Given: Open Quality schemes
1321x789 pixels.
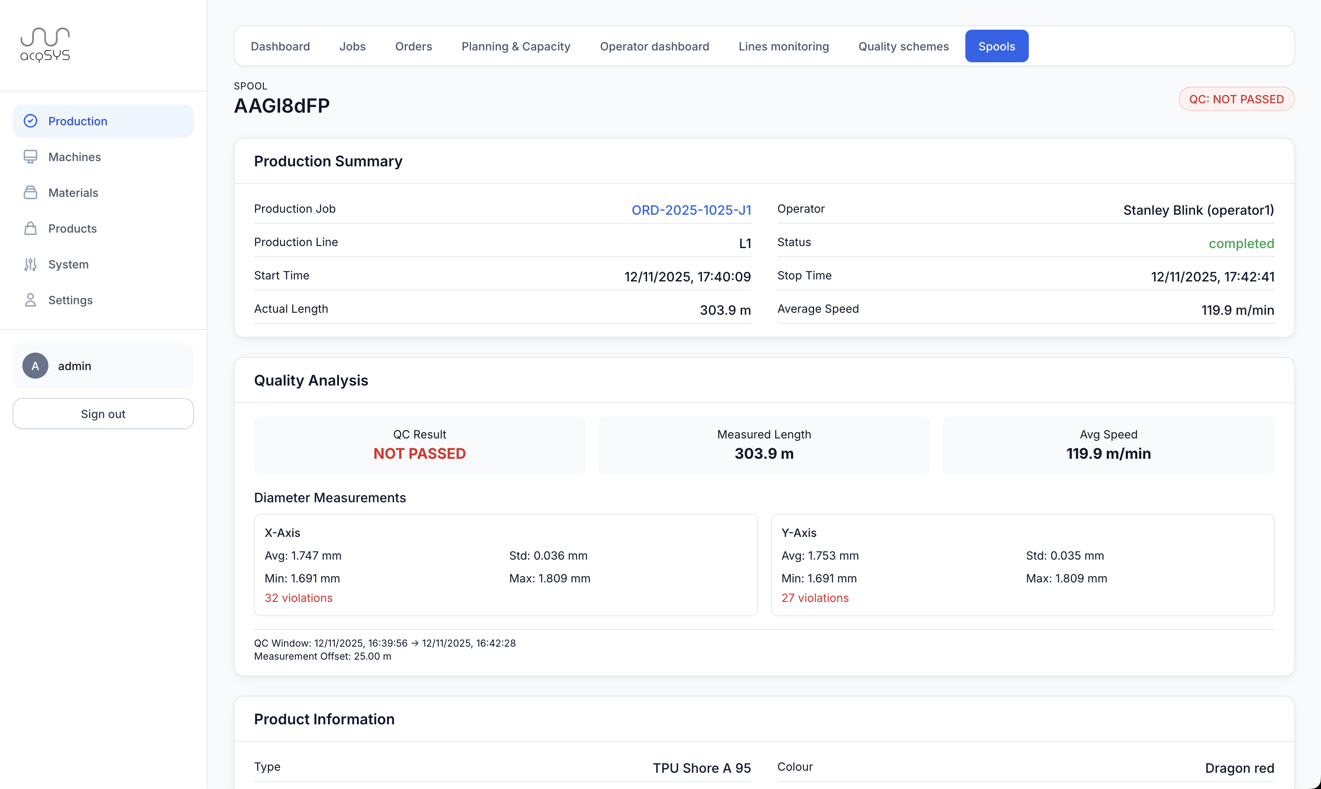Looking at the screenshot, I should [x=903, y=46].
